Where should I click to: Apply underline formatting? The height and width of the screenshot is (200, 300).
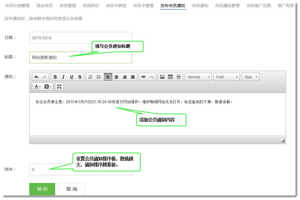(72, 77)
